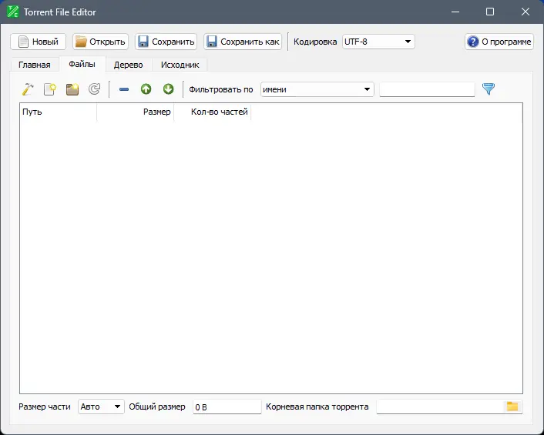Viewport: 544px width, 435px height.
Task: Sort by Кол-во частей column header
Action: coord(213,112)
